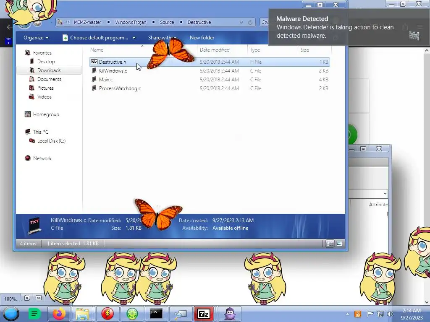
Task: Open the green lime taskbar app
Action: click(x=132, y=314)
